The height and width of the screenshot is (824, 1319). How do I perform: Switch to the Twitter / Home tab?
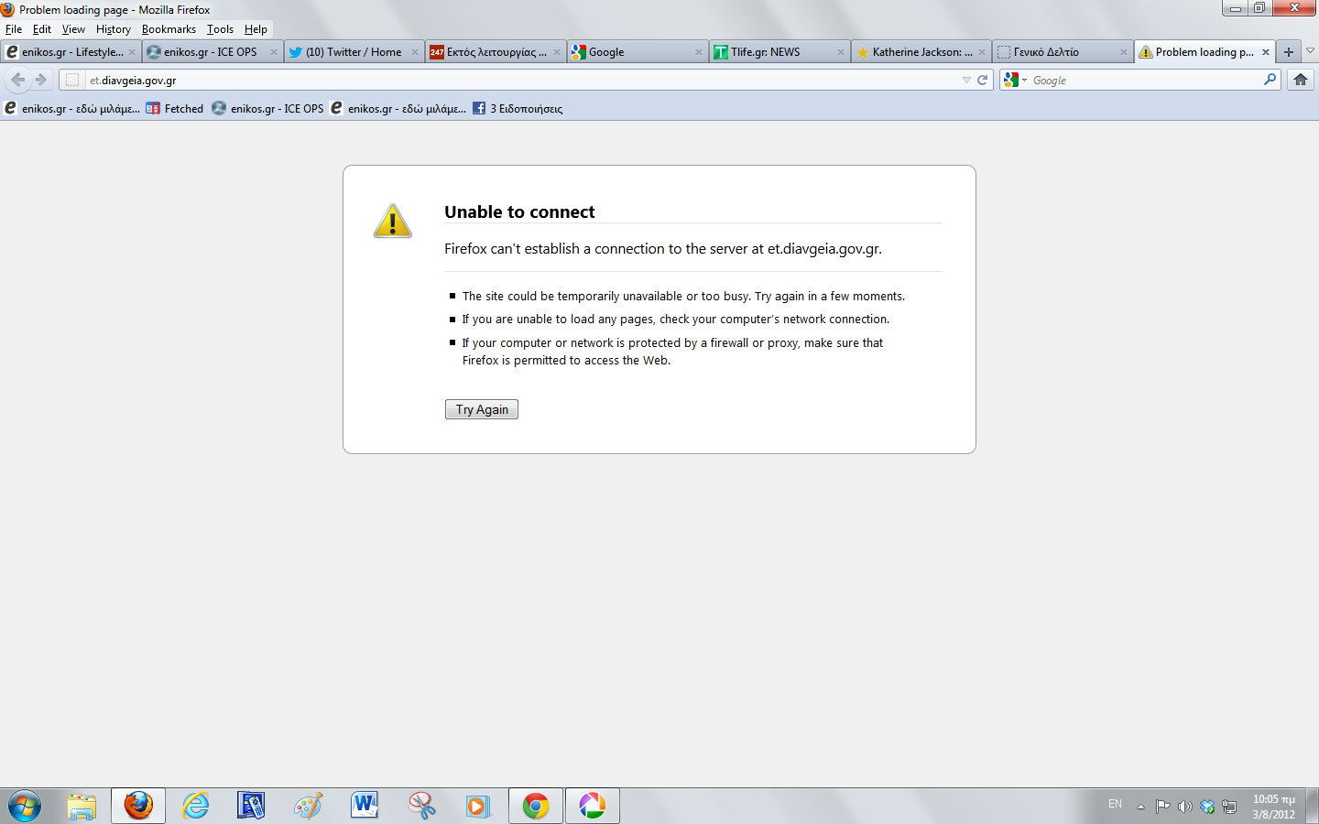353,52
